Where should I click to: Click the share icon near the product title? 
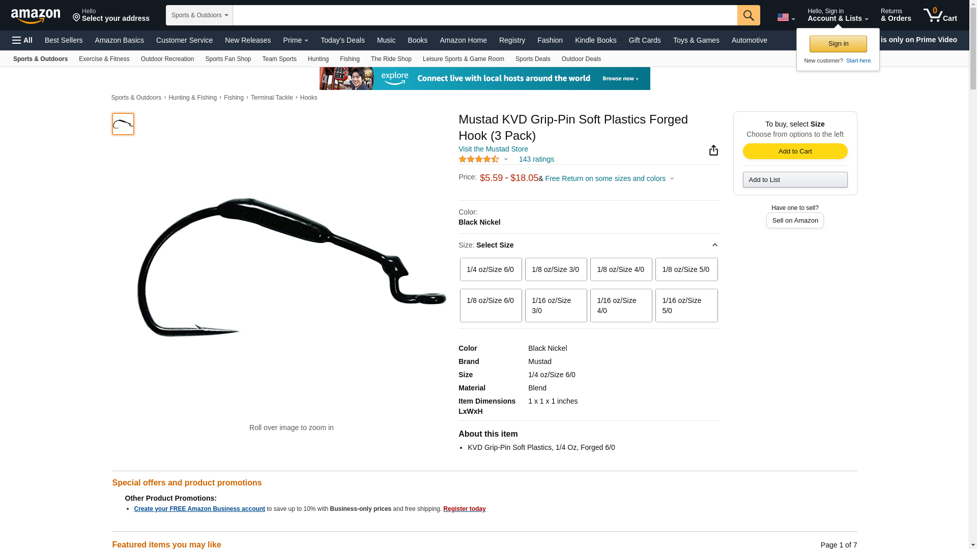(x=713, y=150)
